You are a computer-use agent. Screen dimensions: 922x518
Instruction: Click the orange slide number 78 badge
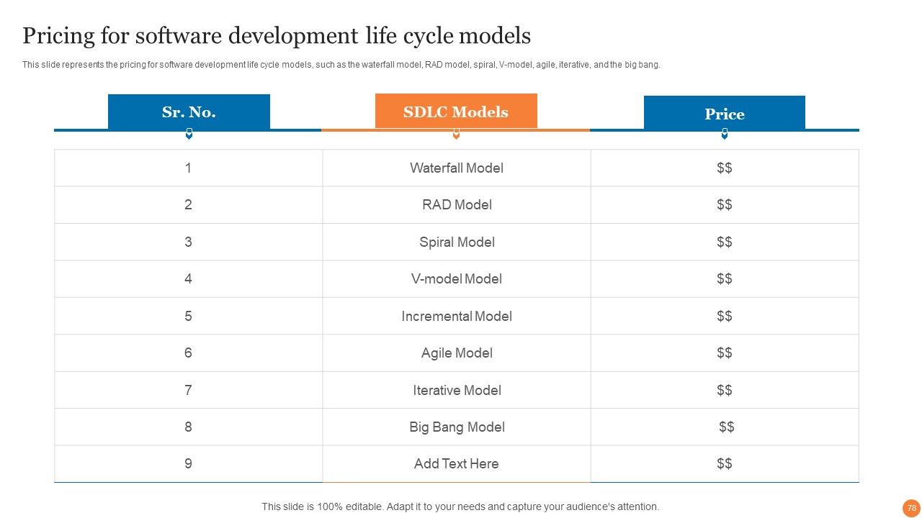point(911,508)
